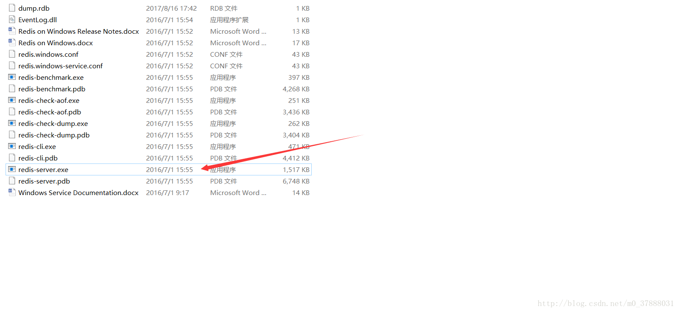Click the 3,436 KB size cell
This screenshot has height=312, width=679.
click(x=296, y=112)
